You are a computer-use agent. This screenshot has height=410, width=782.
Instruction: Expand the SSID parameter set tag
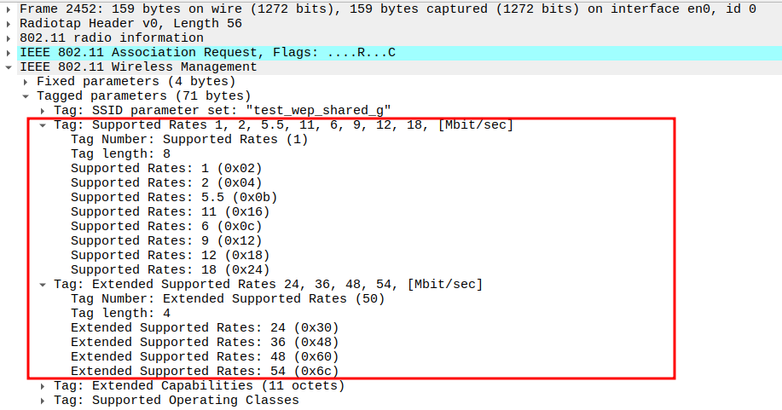pos(43,111)
